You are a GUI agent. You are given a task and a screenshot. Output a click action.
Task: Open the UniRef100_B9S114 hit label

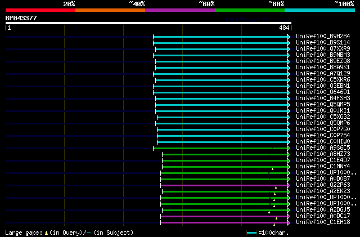click(x=323, y=43)
